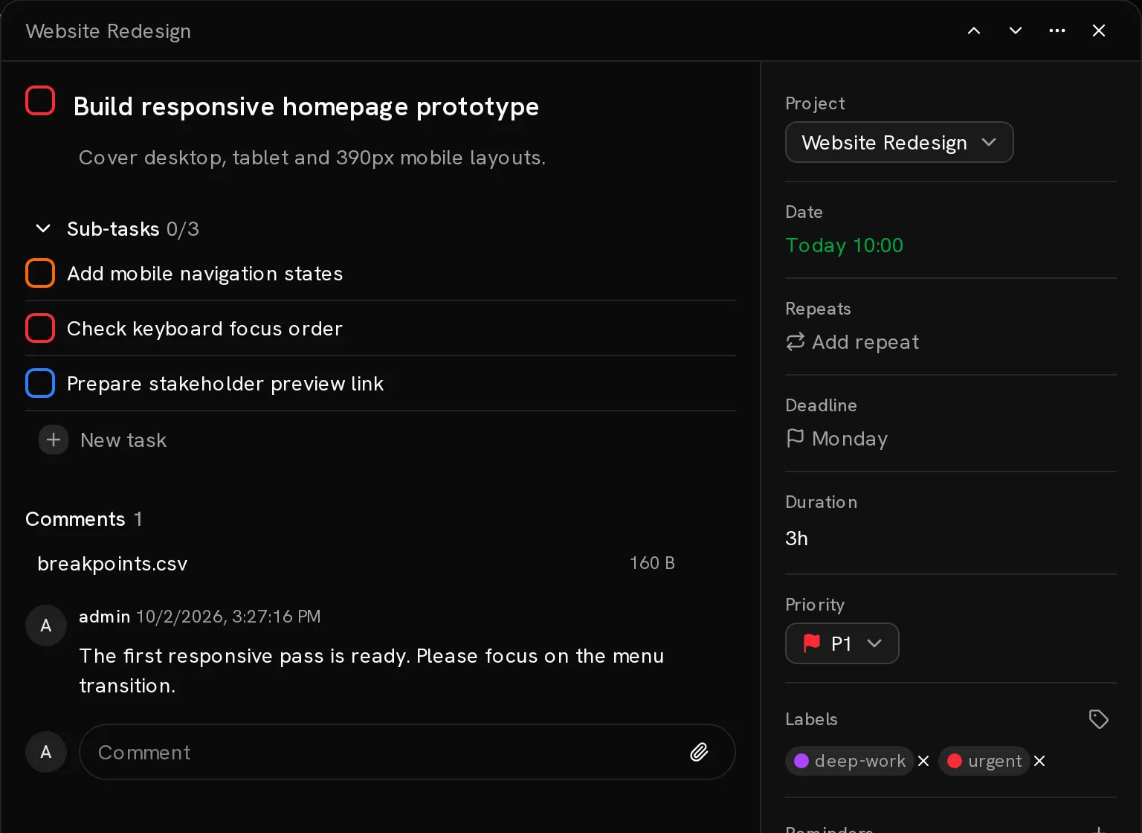Open the more options ellipsis menu
Viewport: 1142px width, 833px height.
coord(1057,30)
